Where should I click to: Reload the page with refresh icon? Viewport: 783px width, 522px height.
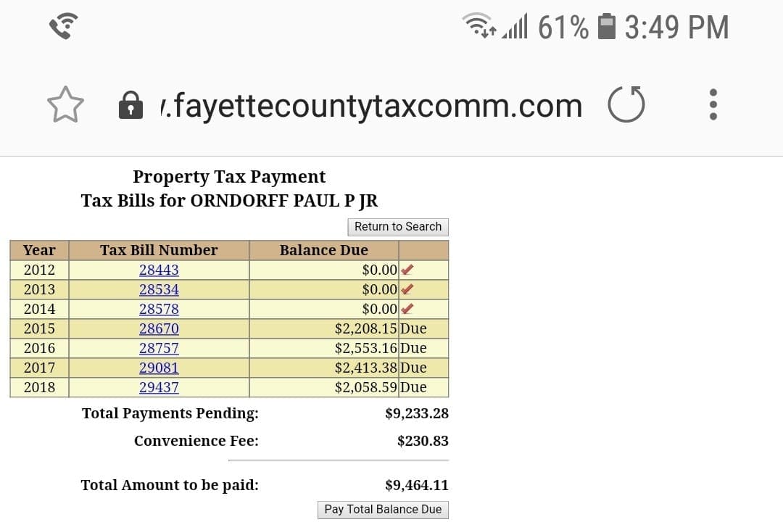pos(626,105)
